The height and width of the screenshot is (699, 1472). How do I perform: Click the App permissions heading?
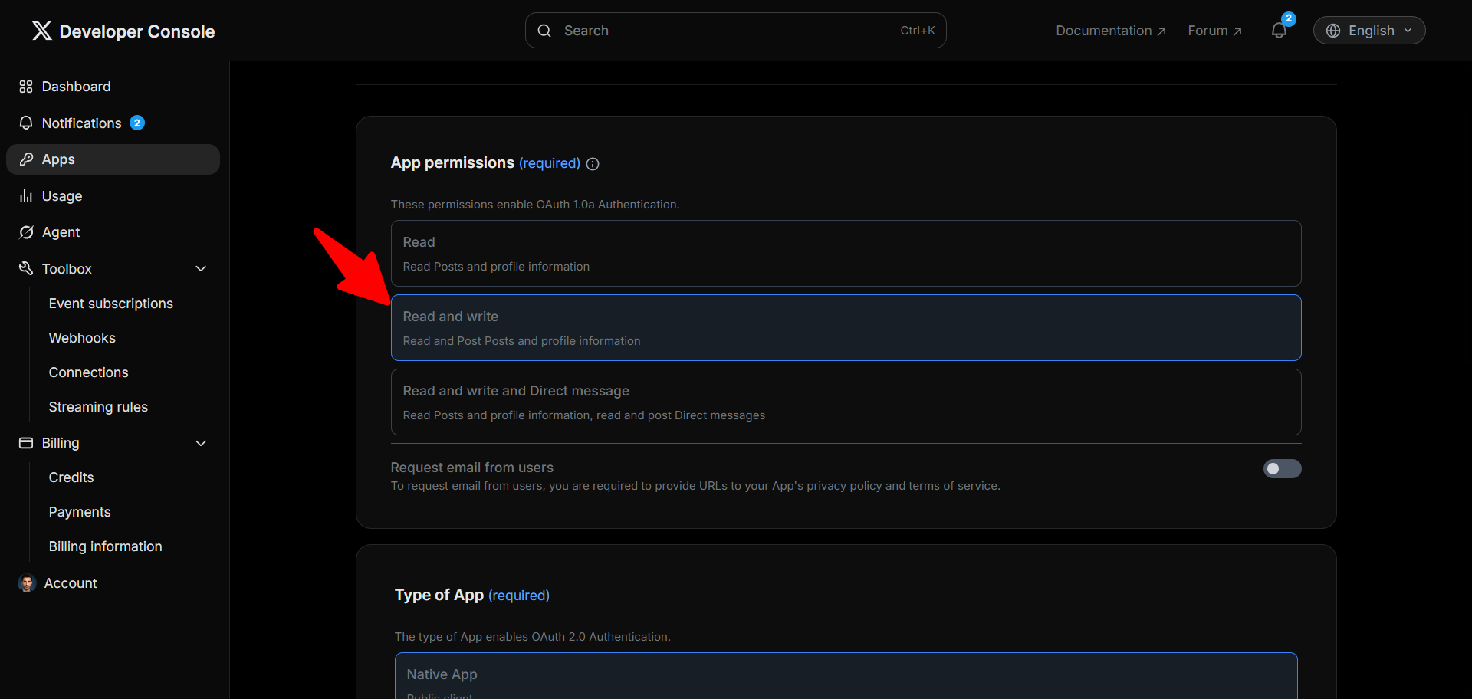452,162
